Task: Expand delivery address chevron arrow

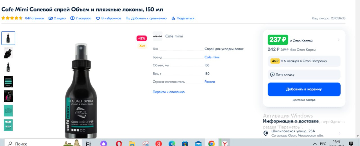Action: [339, 133]
